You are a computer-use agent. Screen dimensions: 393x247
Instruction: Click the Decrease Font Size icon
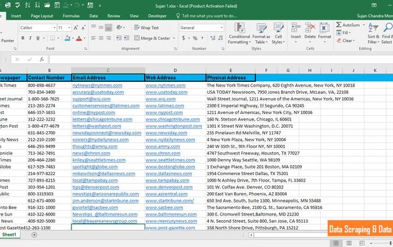click(83, 28)
